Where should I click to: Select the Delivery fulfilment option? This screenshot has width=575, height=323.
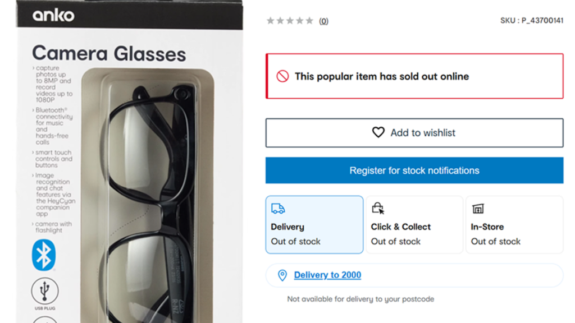click(x=314, y=224)
